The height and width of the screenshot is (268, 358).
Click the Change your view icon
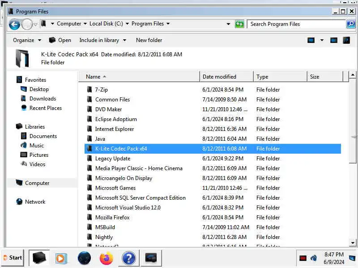pos(311,40)
